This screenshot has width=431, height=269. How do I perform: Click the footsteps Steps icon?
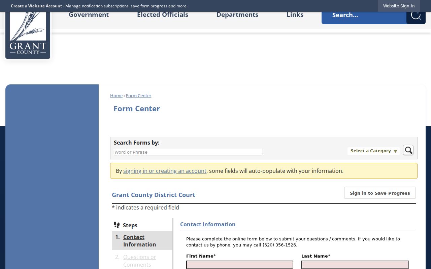point(117,225)
